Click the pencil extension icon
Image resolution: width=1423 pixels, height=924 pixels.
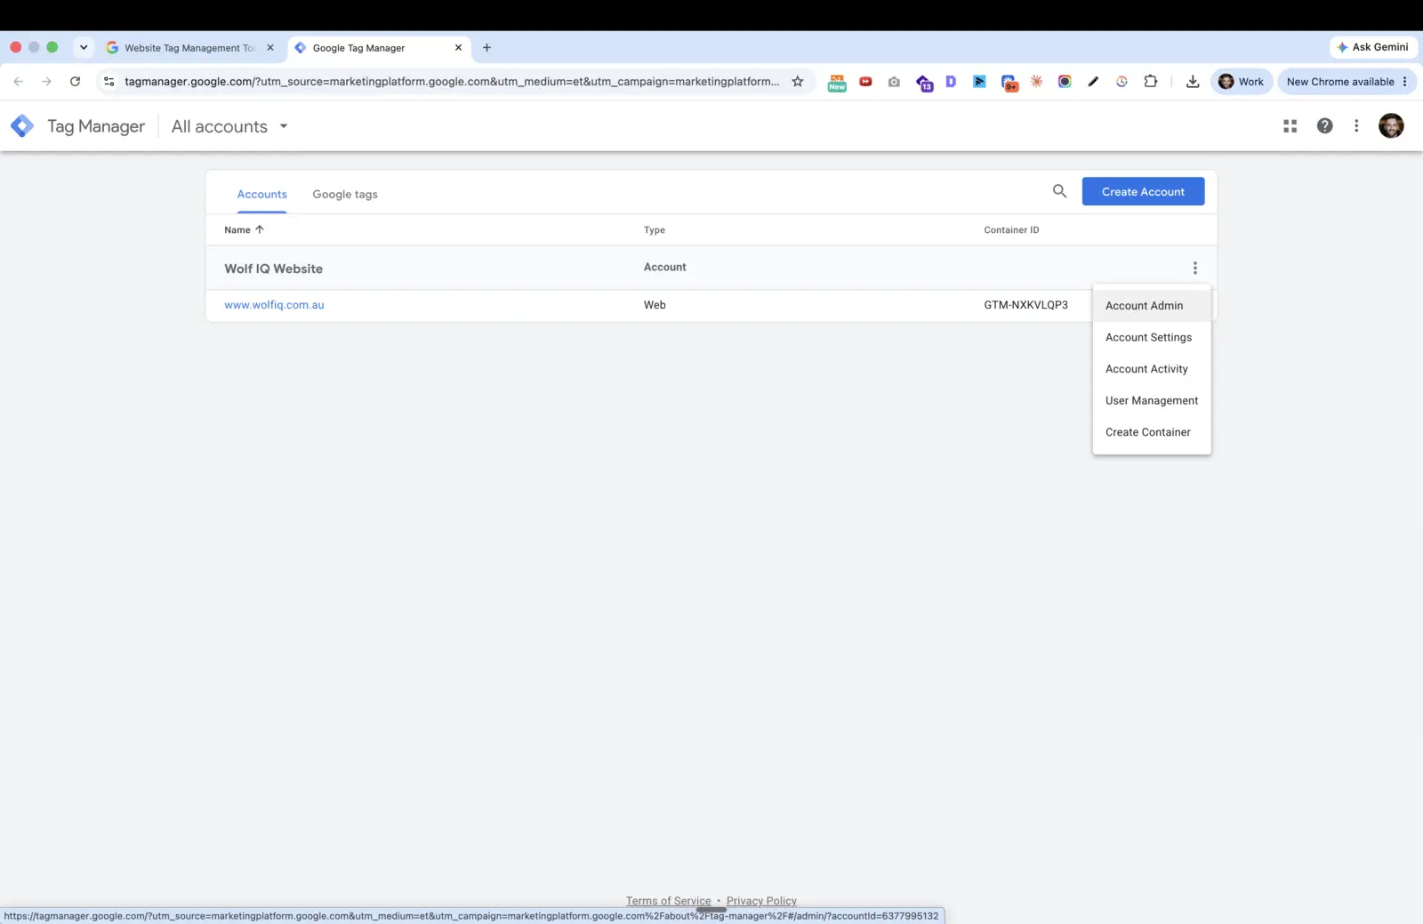(1093, 82)
